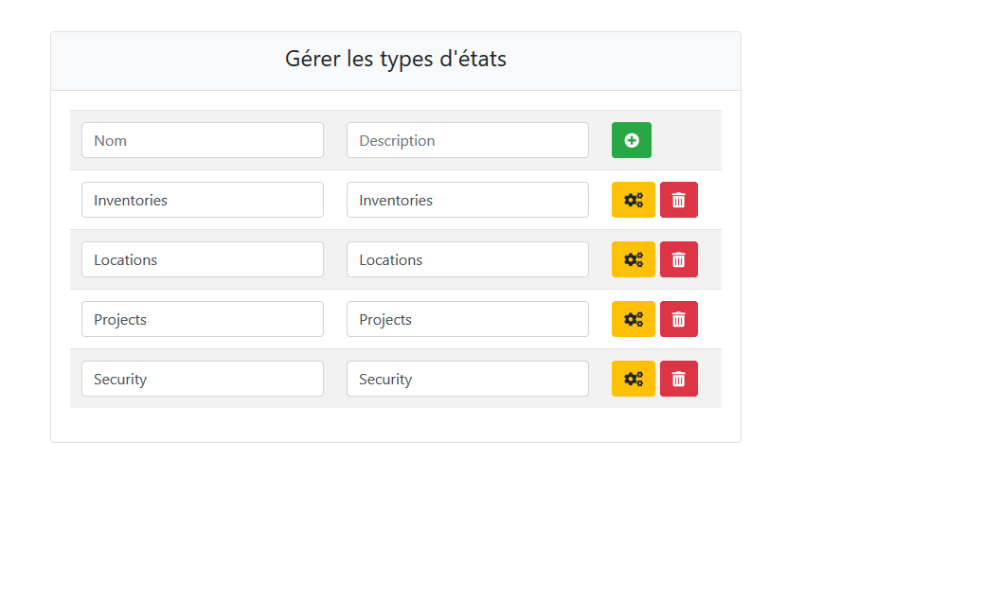Click the trash icon to delete Projects
This screenshot has height=603, width=983.
(678, 319)
